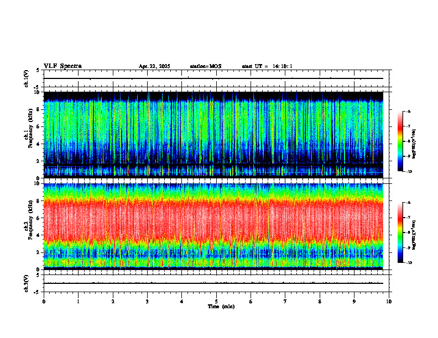Click the "ch.1 Frequency (kHz)" axis label
The height and width of the screenshot is (338, 438).
28,127
